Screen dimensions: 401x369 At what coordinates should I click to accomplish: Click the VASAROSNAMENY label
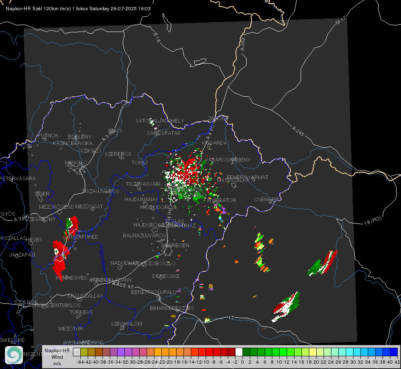[228, 159]
